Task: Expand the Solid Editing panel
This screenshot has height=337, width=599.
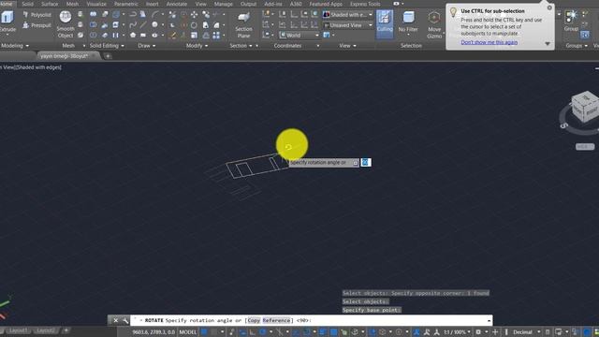Action: point(107,46)
